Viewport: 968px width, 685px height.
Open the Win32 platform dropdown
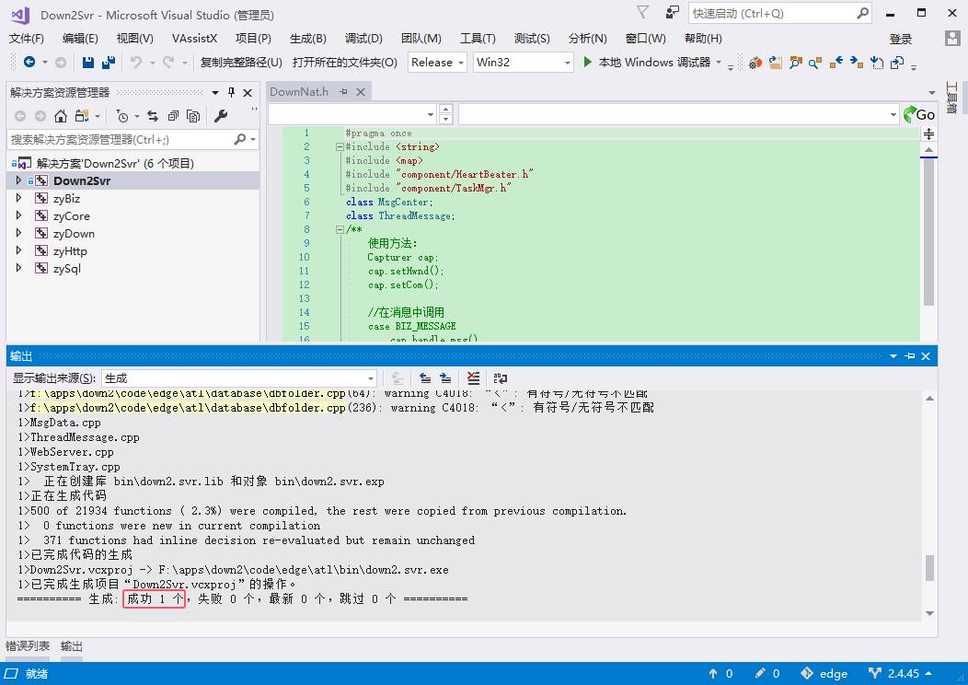(523, 63)
